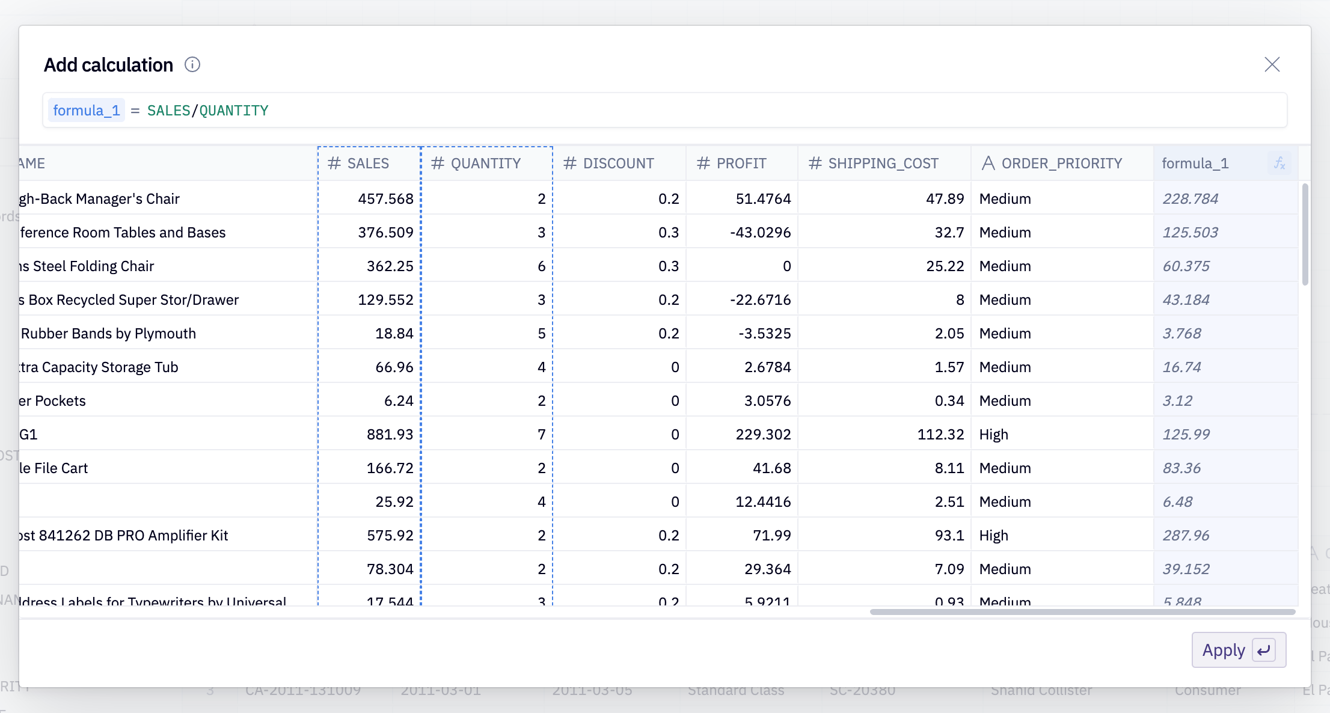
Task: Click the number type icon beside QUANTITY
Action: (x=438, y=163)
